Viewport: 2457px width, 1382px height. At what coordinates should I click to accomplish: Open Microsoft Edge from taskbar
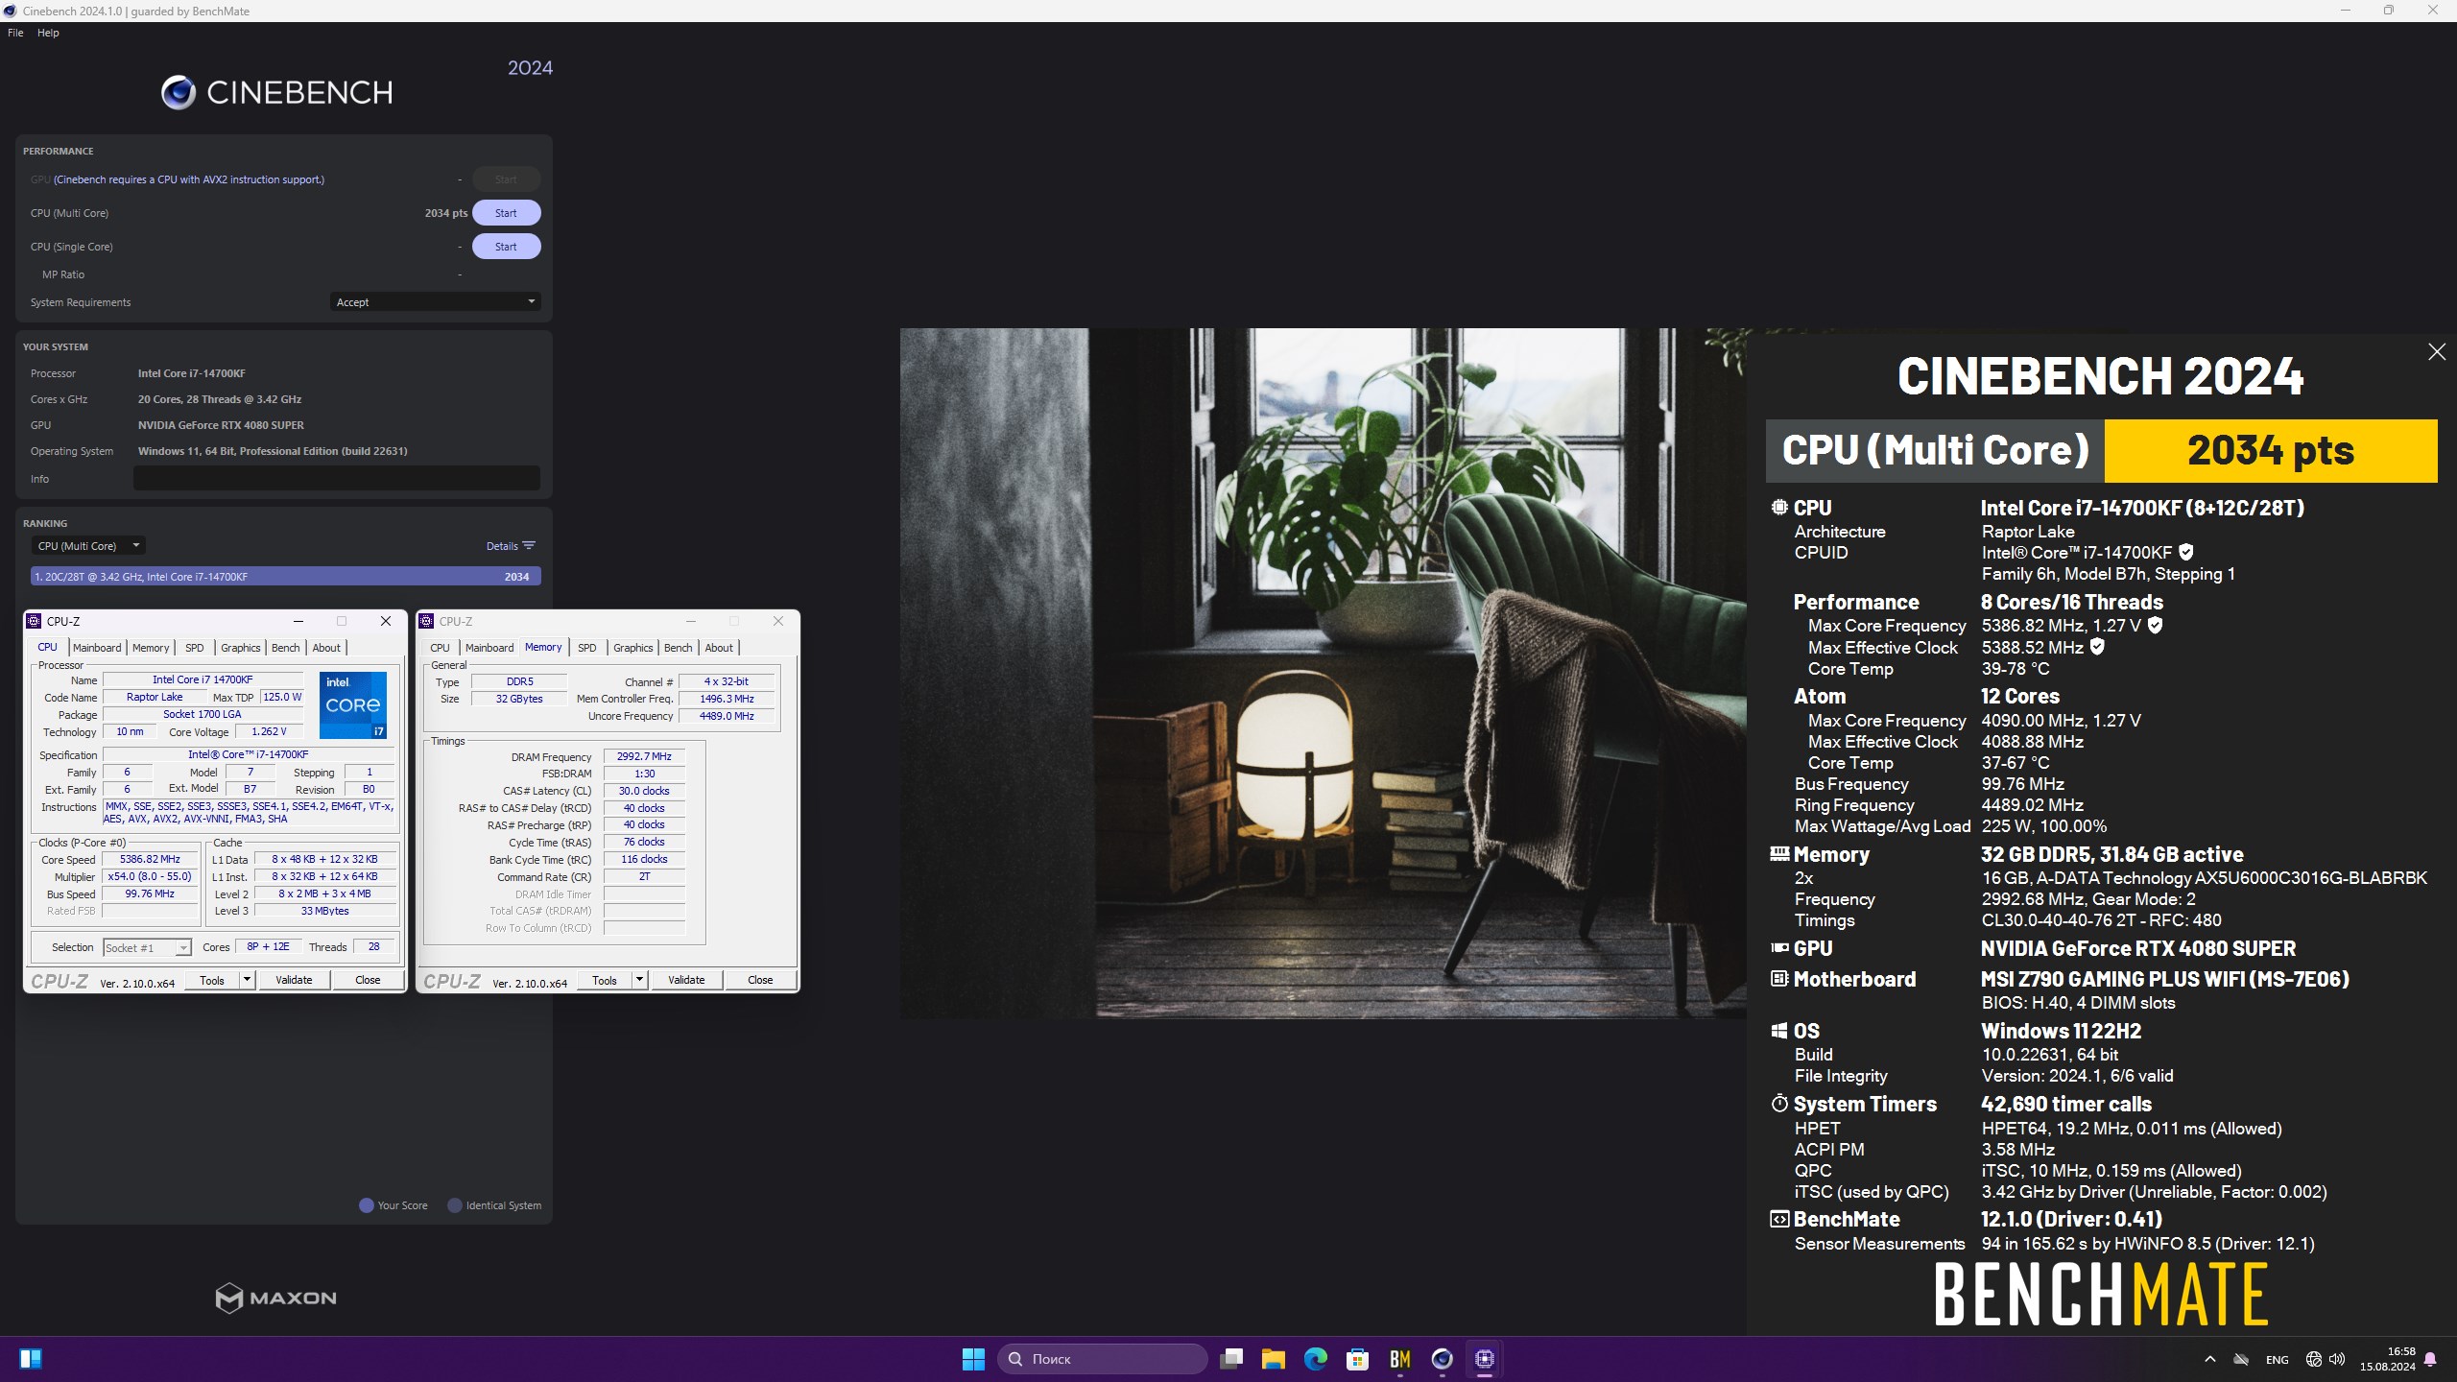[x=1315, y=1358]
